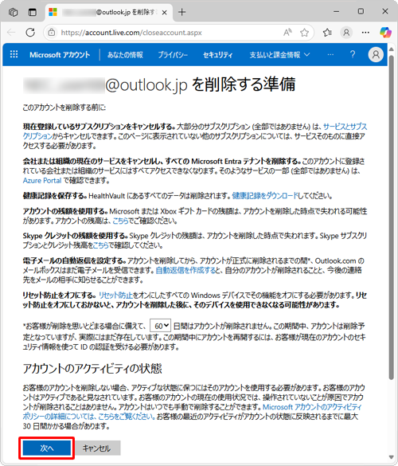Click the page vertical scrollbar thumb
Viewport: 398px width, 466px height.
coord(392,217)
